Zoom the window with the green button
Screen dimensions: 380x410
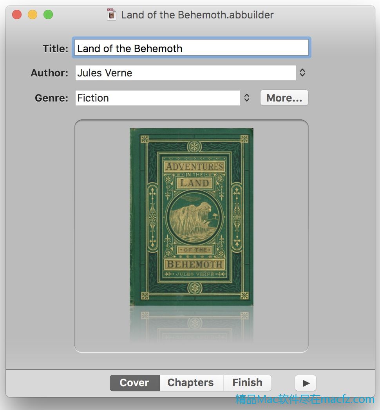click(48, 15)
